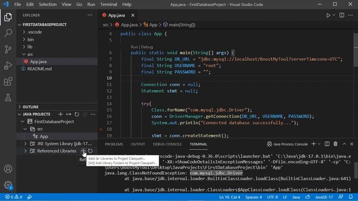Split the editor to the right

click(x=342, y=15)
